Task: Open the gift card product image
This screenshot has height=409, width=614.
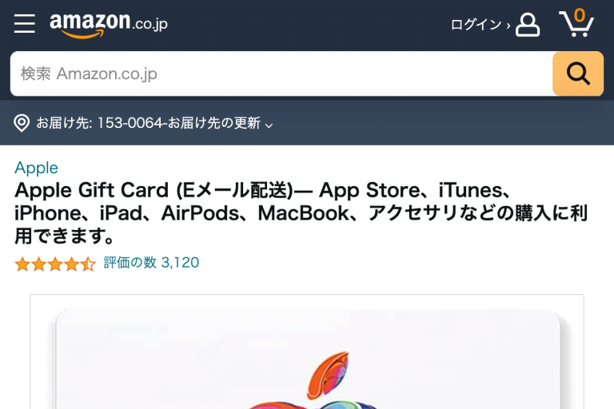Action: pos(307,351)
